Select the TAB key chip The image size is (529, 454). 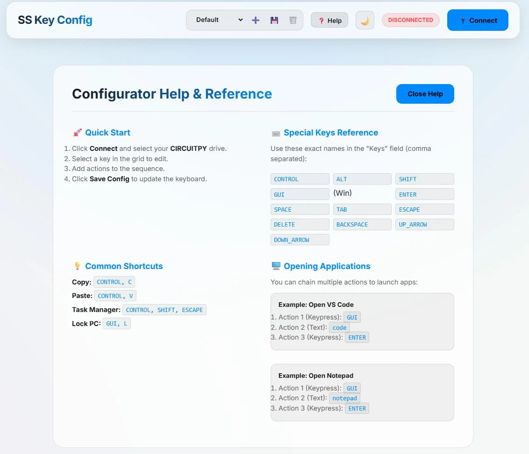[362, 209]
